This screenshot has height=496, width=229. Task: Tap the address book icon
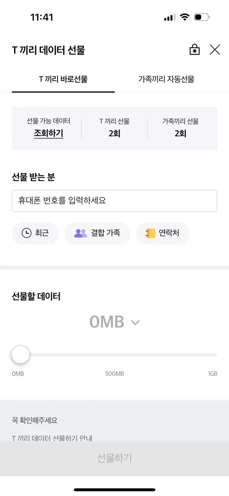[x=150, y=233]
